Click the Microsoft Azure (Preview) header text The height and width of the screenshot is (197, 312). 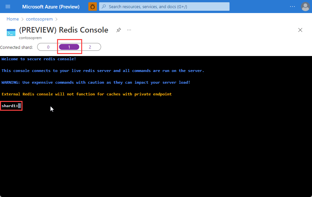click(51, 7)
